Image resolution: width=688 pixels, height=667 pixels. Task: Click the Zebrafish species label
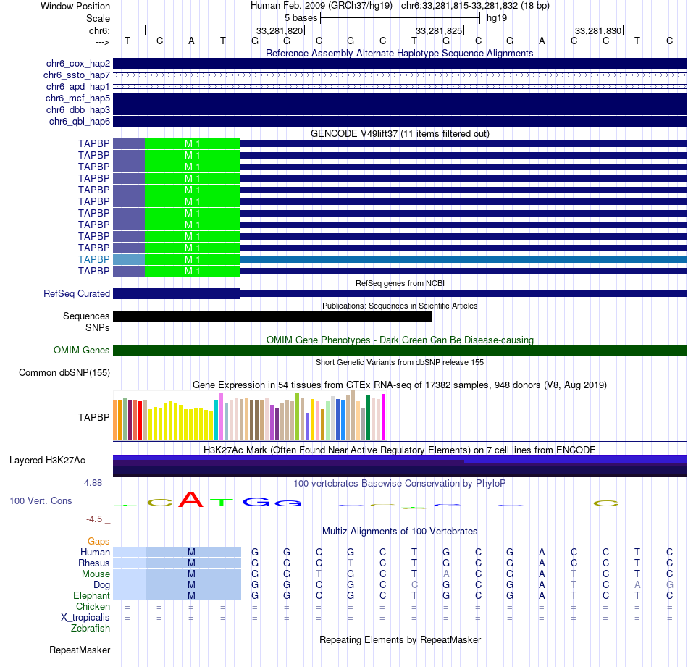coord(91,629)
